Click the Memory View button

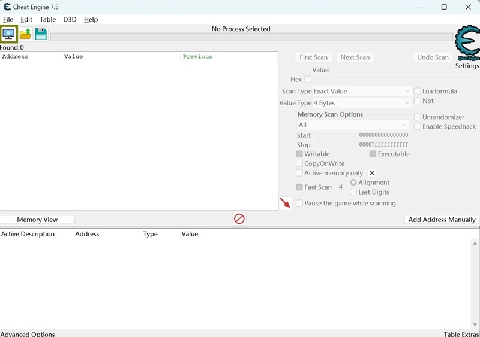click(x=37, y=220)
